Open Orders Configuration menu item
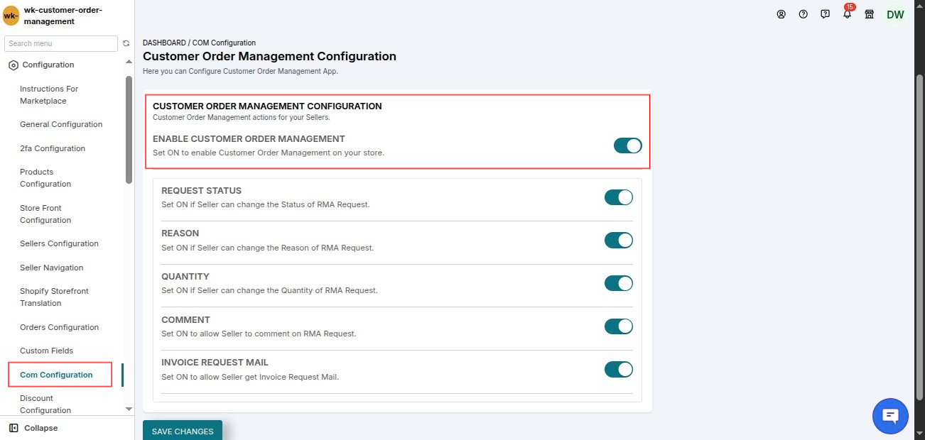 (x=59, y=327)
